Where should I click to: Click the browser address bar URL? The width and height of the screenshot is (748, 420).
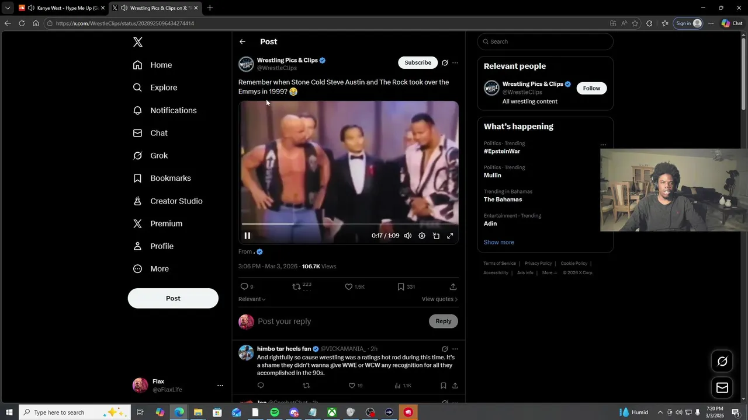point(125,23)
